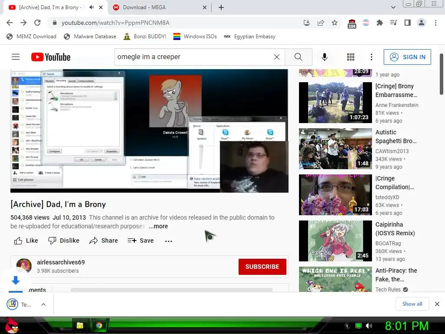Open the Extensions puzzle piece menu

379,23
